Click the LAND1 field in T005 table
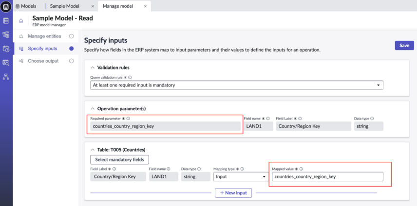The image size is (417, 206). [164, 176]
